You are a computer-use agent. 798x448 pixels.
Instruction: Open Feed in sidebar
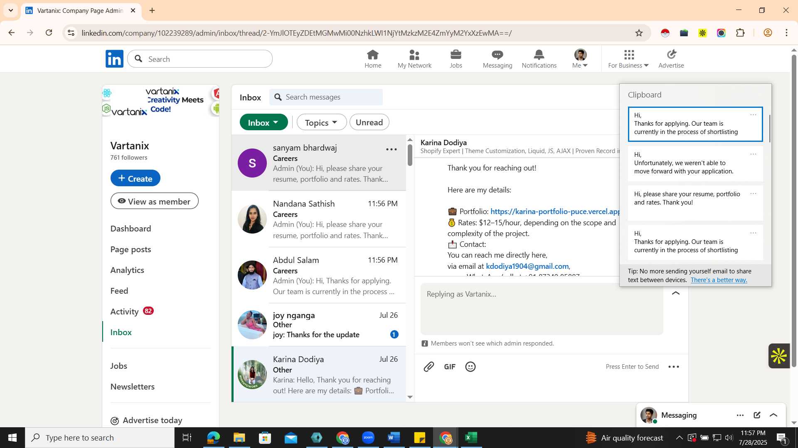pos(119,291)
